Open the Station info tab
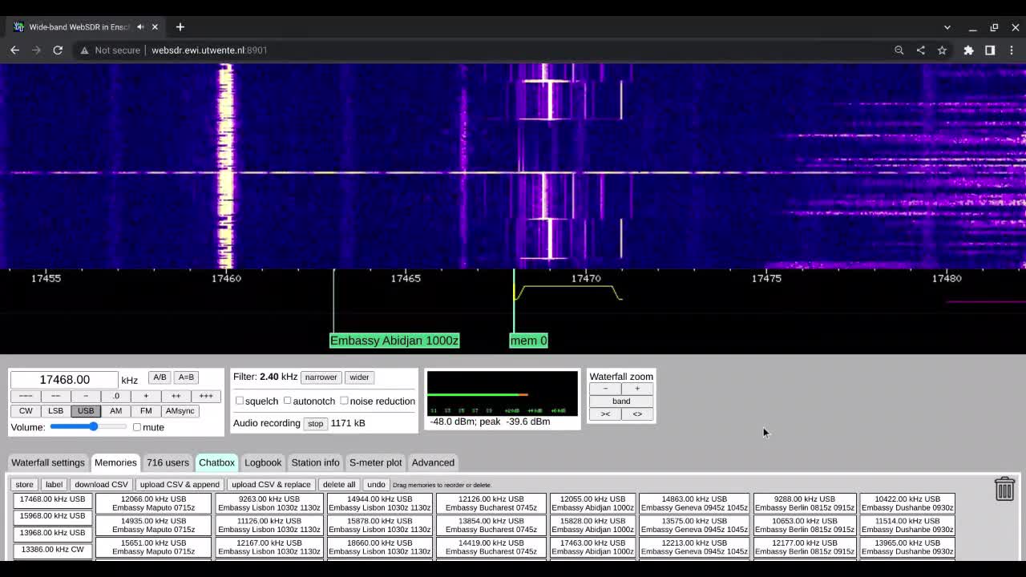The width and height of the screenshot is (1026, 577). [x=315, y=462]
